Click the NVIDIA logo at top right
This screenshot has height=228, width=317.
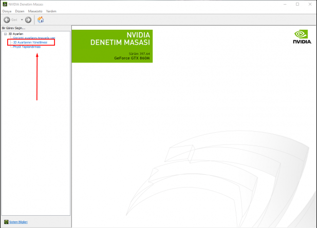[302, 37]
